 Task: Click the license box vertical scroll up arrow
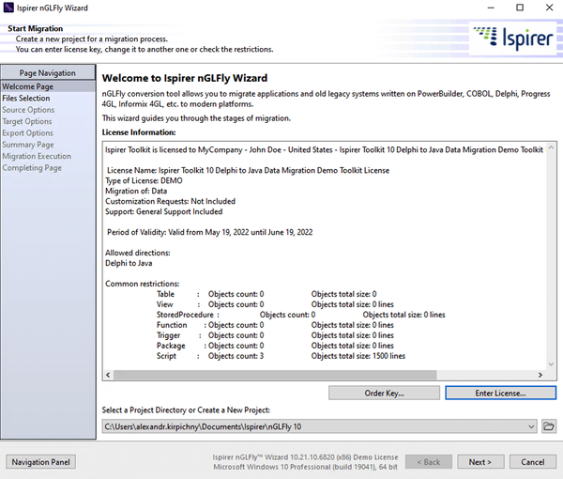pos(551,147)
